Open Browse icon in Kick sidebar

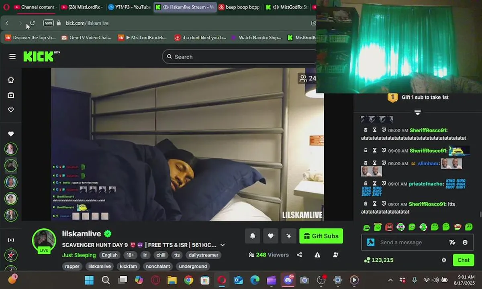[x=11, y=95]
